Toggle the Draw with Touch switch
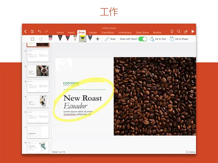The height and width of the screenshot is (163, 218). pos(143,39)
